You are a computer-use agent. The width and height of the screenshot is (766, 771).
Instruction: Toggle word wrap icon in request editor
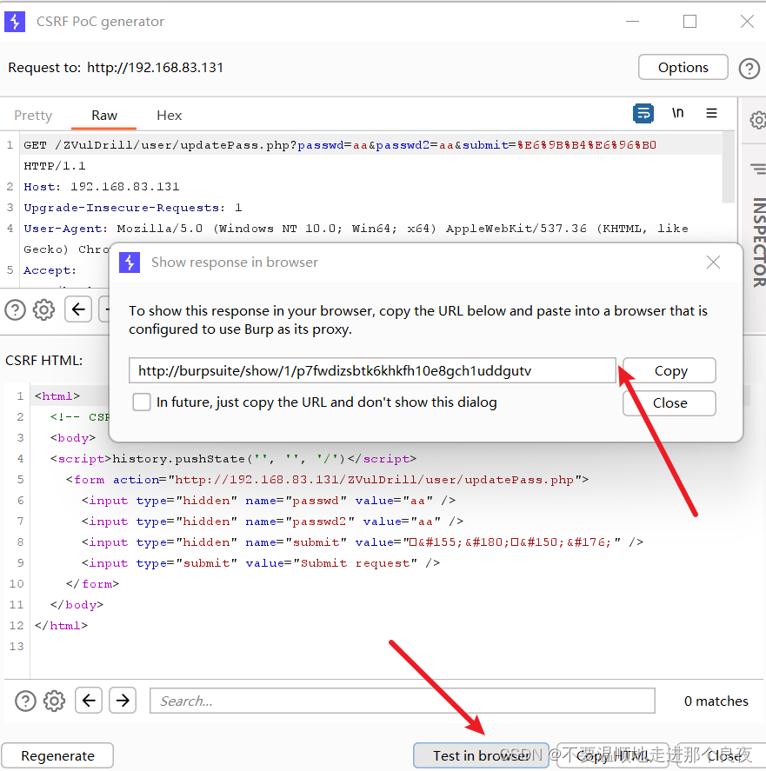click(x=643, y=113)
